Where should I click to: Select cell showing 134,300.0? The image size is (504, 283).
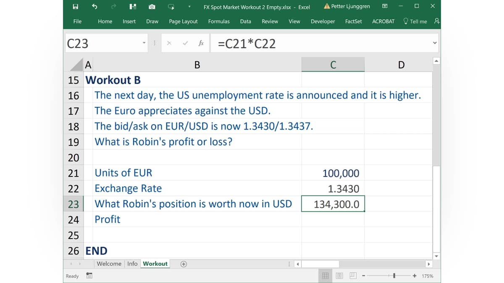point(333,204)
